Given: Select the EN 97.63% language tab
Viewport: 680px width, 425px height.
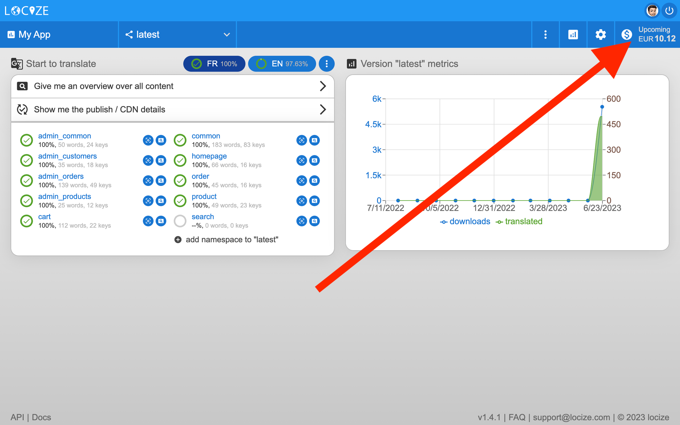Looking at the screenshot, I should 282,64.
